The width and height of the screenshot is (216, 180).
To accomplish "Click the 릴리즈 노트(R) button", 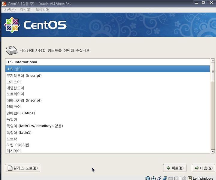I will click(x=22, y=168).
